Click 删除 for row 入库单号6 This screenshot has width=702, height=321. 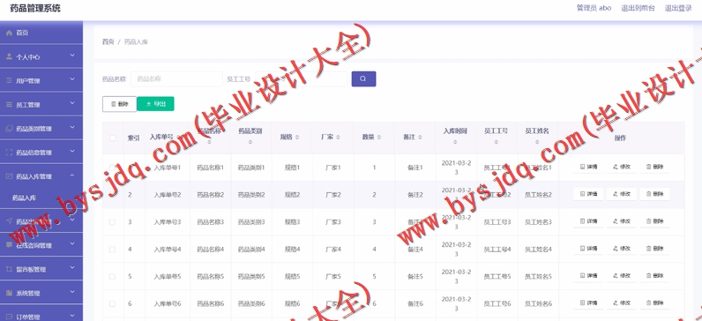[654, 303]
